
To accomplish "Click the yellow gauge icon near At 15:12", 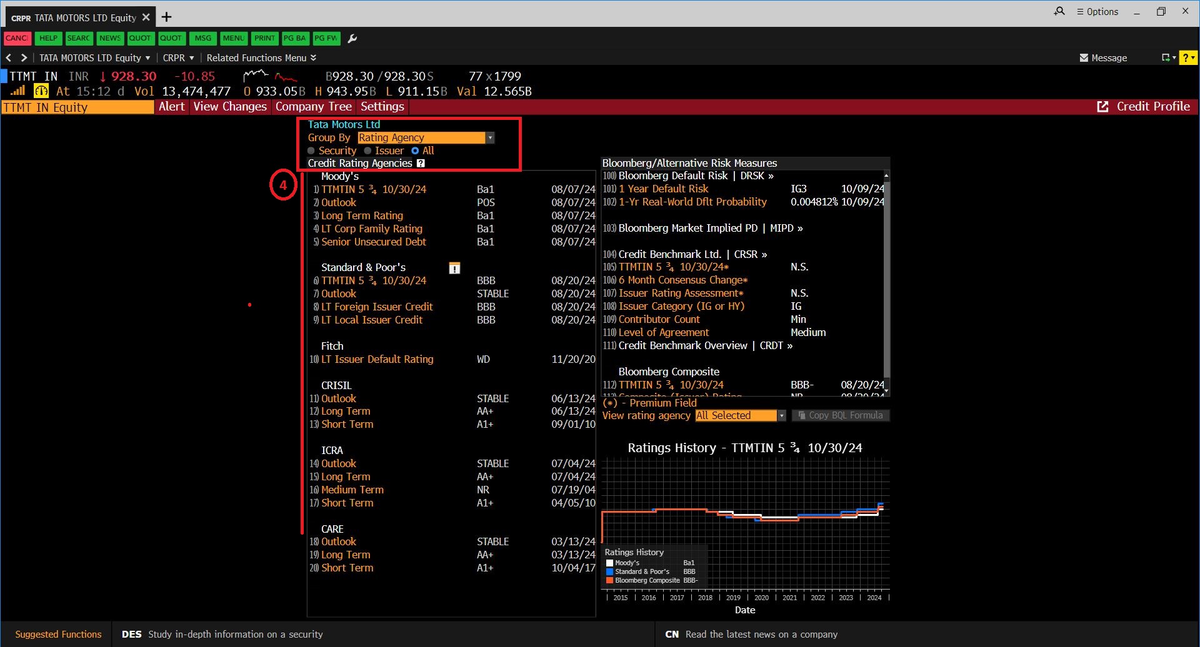I will coord(41,91).
